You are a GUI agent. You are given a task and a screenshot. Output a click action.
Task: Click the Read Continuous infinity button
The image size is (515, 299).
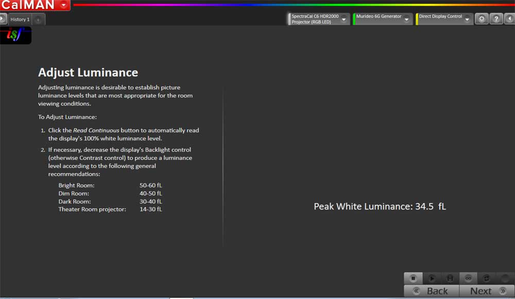[468, 278]
